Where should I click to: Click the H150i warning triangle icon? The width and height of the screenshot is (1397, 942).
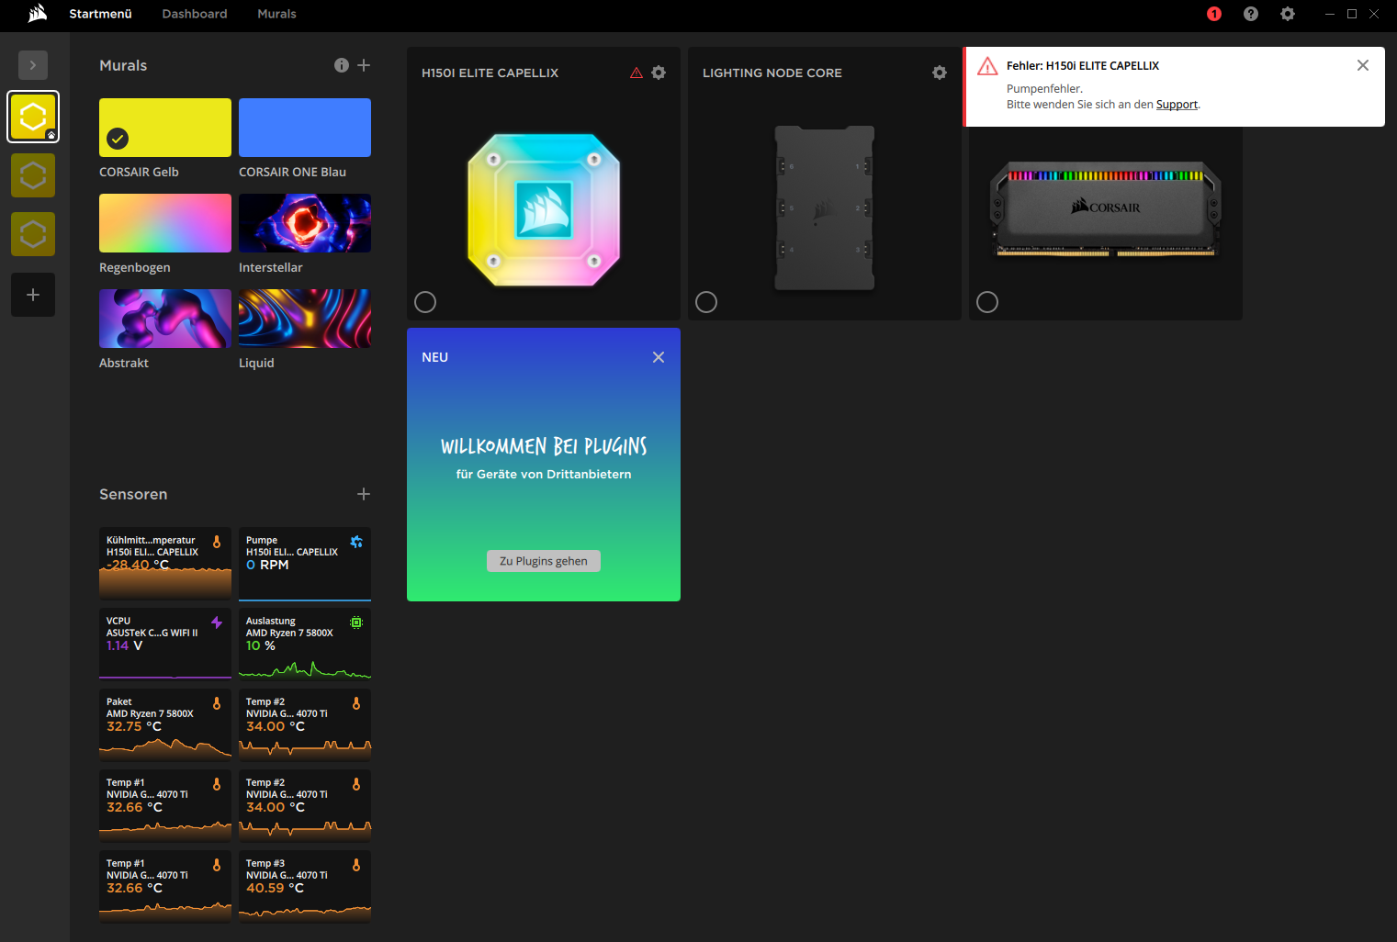coord(637,73)
